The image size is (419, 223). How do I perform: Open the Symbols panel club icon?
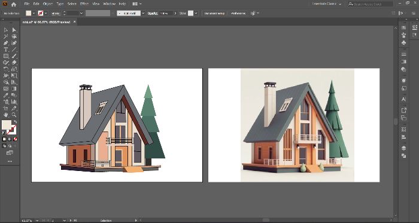coord(404,42)
